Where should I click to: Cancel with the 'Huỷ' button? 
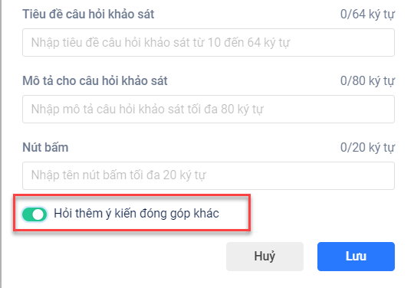(264, 257)
